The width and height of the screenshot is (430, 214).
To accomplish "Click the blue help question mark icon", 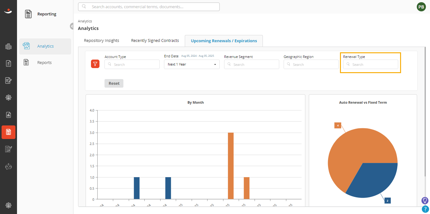I will click(425, 209).
